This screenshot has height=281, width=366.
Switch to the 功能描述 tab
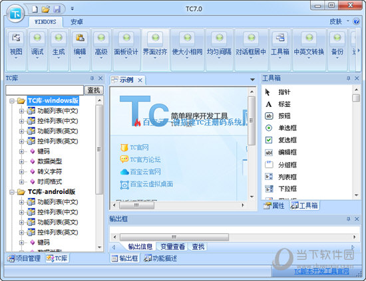click(x=160, y=258)
